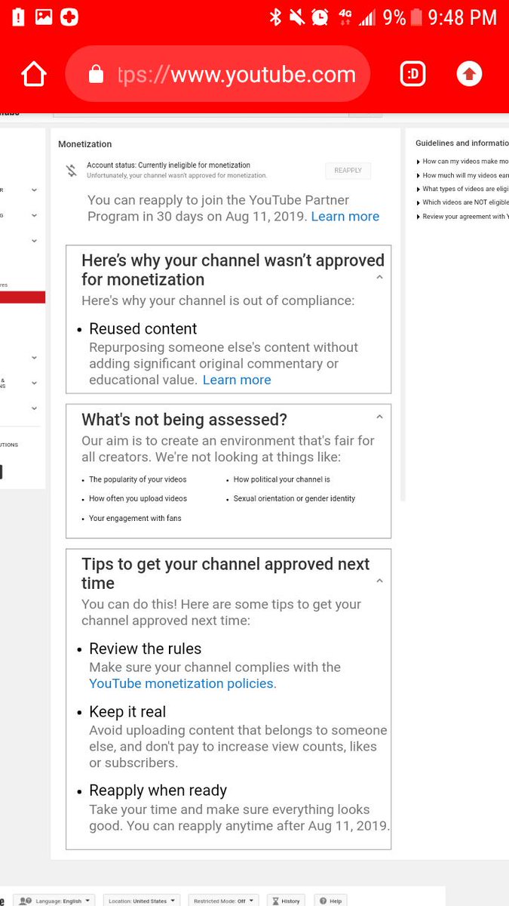
Task: Open Learn more under Reused content
Action: (237, 380)
